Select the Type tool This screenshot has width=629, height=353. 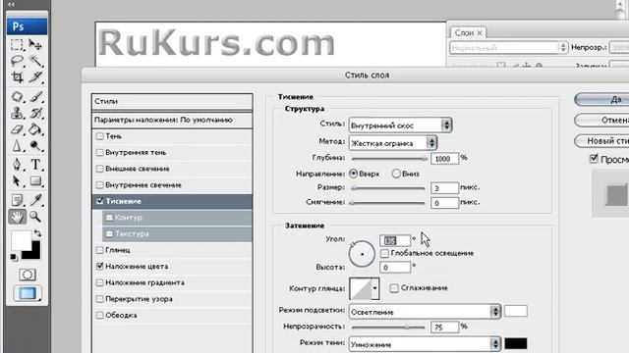pyautogui.click(x=35, y=165)
